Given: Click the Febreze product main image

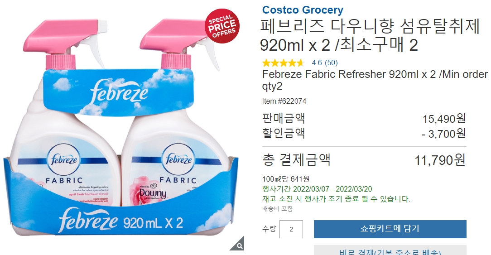Looking at the screenshot, I should [x=122, y=129].
